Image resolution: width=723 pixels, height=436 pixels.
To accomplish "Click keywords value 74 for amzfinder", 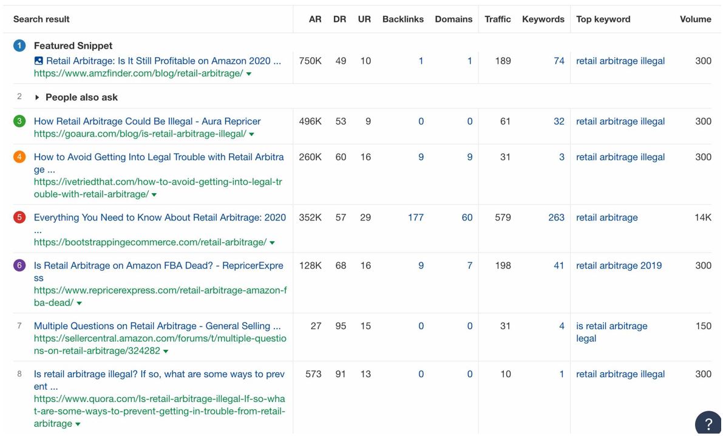I will tap(559, 61).
